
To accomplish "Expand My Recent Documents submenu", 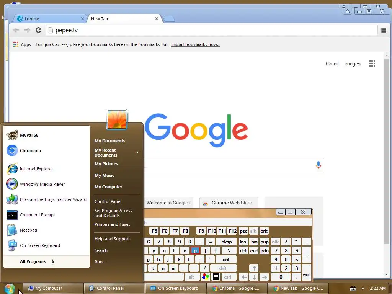I will [117, 152].
